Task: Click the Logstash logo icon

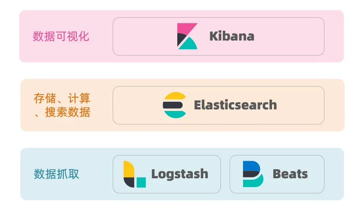Action: (134, 174)
